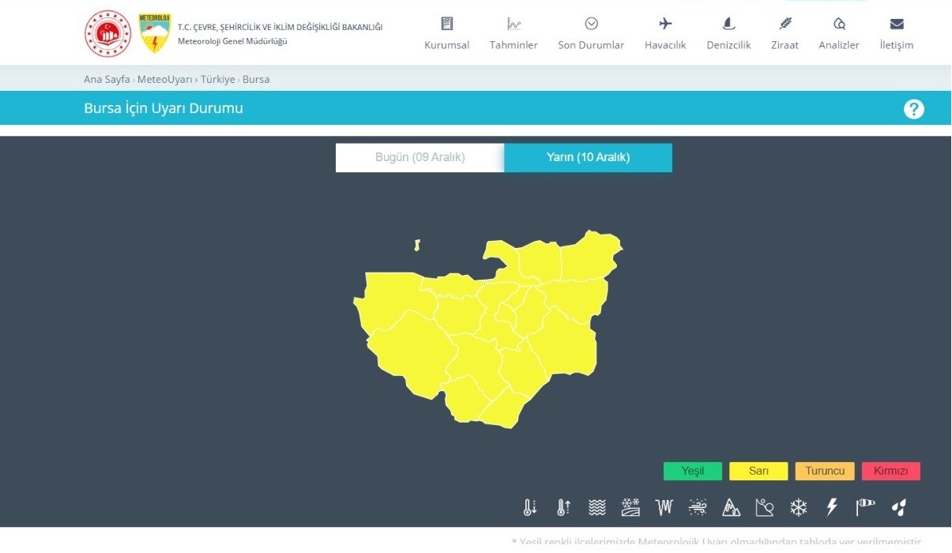
Task: Click the Sarı yellow legend swatch
Action: pos(758,472)
